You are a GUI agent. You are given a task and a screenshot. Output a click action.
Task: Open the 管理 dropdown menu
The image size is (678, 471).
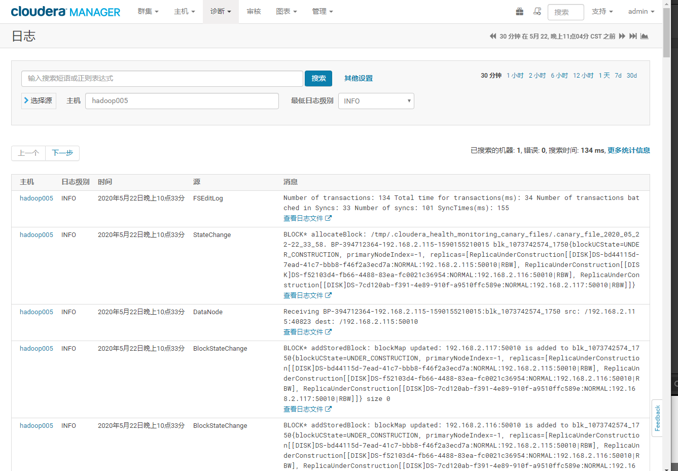[323, 11]
